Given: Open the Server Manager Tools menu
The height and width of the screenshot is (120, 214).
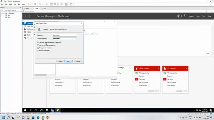Looking at the screenshot, I should [198, 16].
